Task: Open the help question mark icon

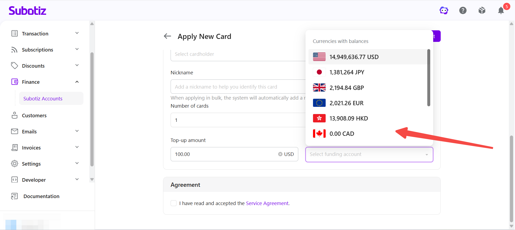Action: (463, 10)
